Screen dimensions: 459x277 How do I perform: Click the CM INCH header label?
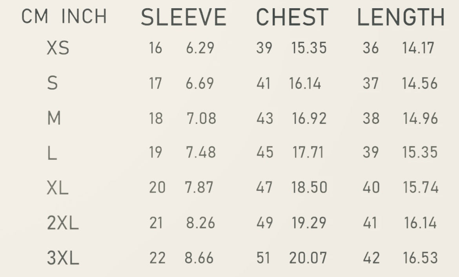(64, 16)
